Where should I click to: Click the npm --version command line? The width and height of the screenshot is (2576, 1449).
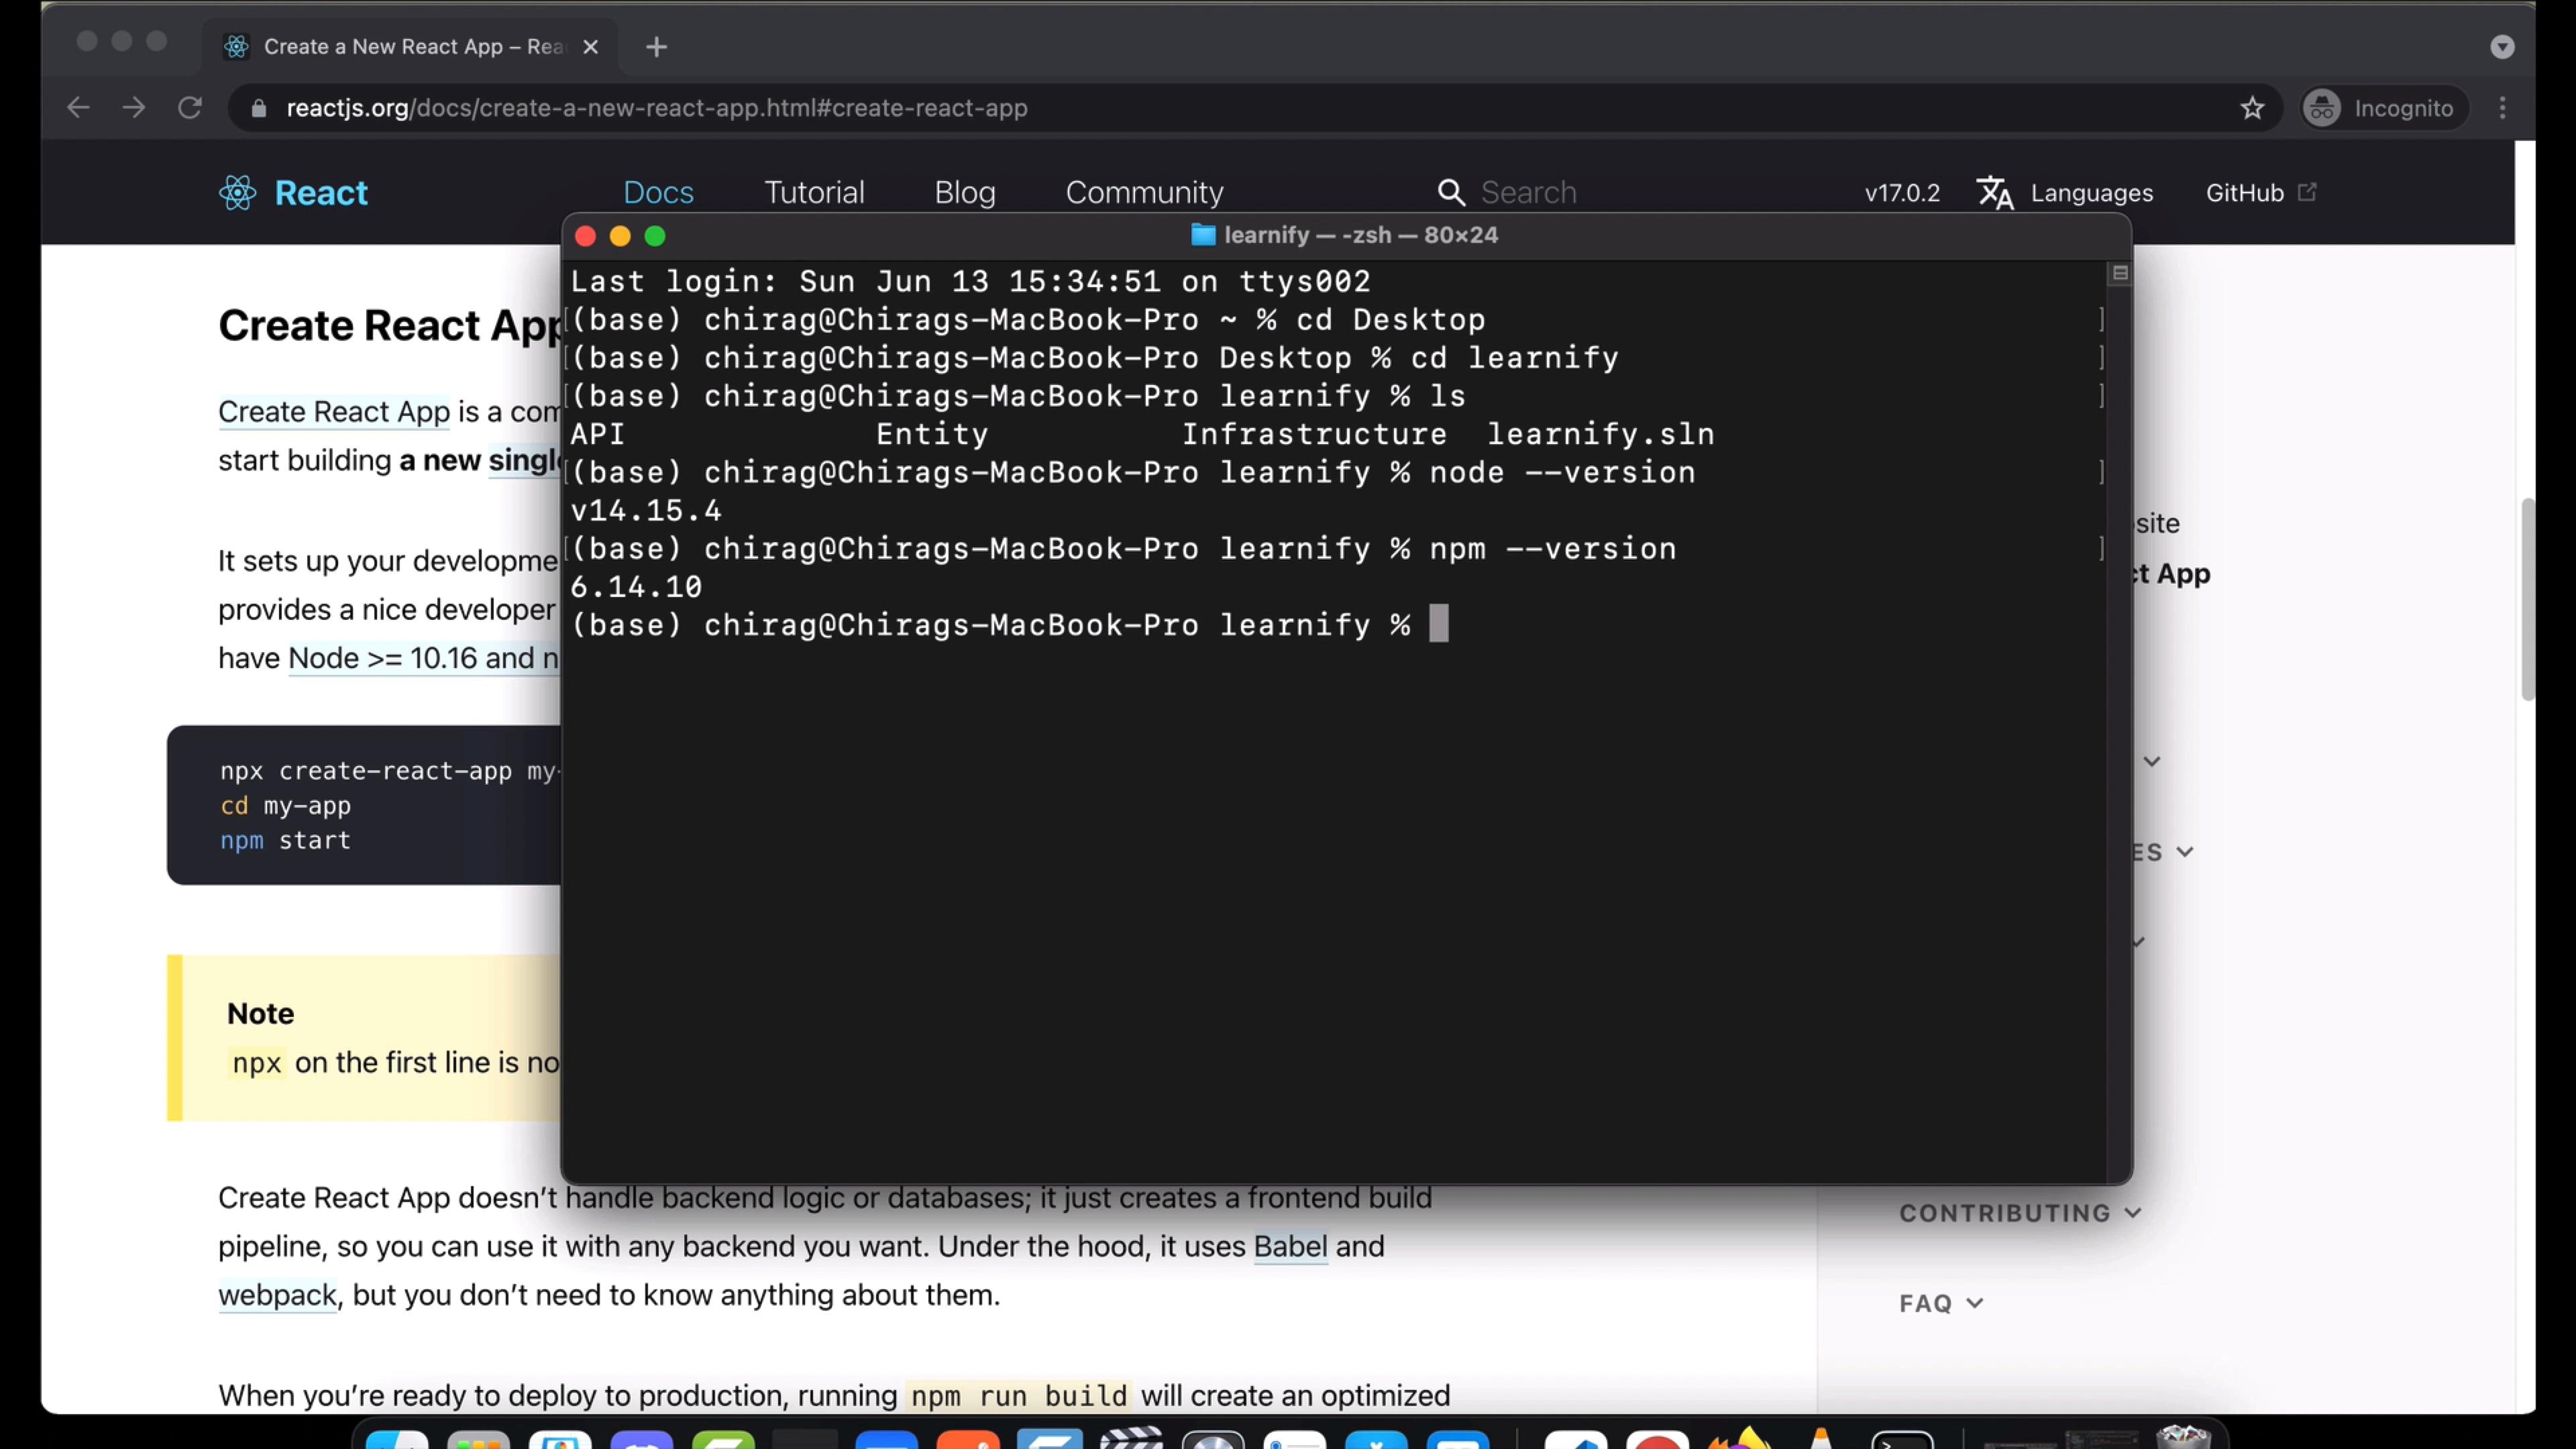coord(1123,549)
